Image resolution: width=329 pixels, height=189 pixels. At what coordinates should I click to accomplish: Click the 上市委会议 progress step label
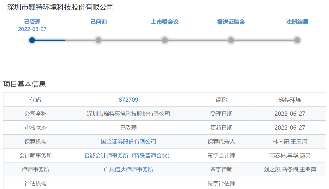pyautogui.click(x=165, y=22)
